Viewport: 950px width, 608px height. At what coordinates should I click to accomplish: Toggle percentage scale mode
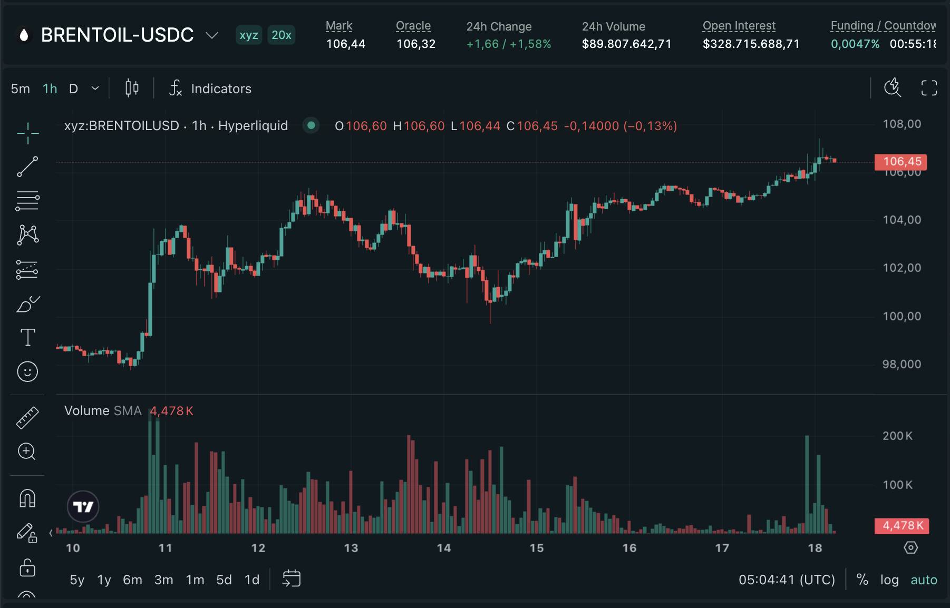[862, 580]
